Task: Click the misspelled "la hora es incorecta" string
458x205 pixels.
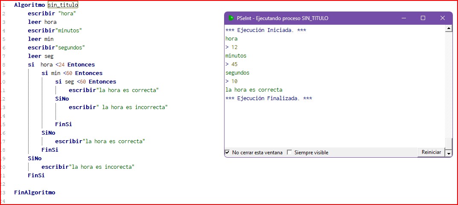Action: pos(102,167)
